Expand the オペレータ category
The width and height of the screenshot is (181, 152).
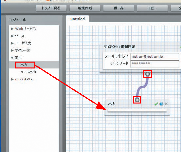click(x=20, y=50)
